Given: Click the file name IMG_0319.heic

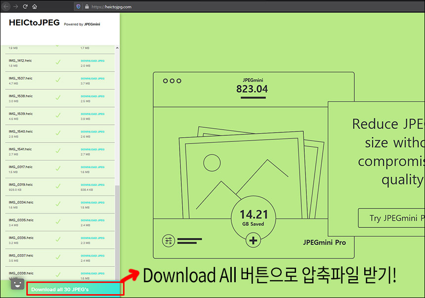Looking at the screenshot, I should [21, 185].
